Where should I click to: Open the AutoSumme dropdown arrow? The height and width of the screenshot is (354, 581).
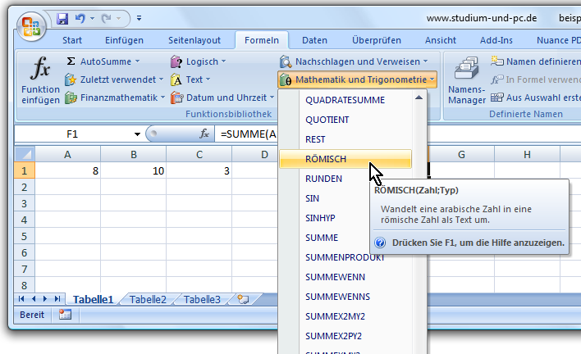[x=138, y=61]
